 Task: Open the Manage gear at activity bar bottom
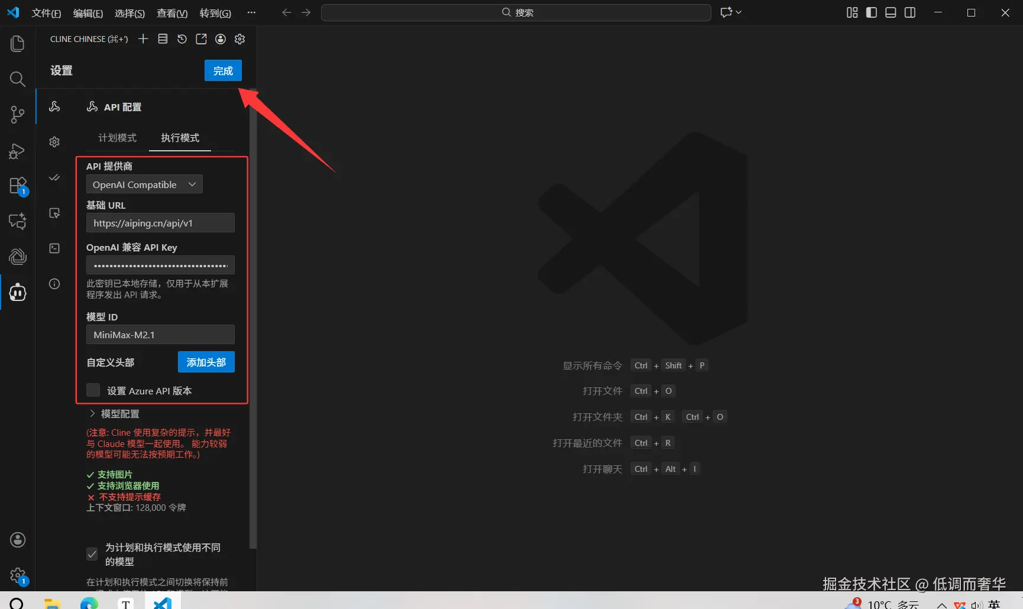pos(18,576)
